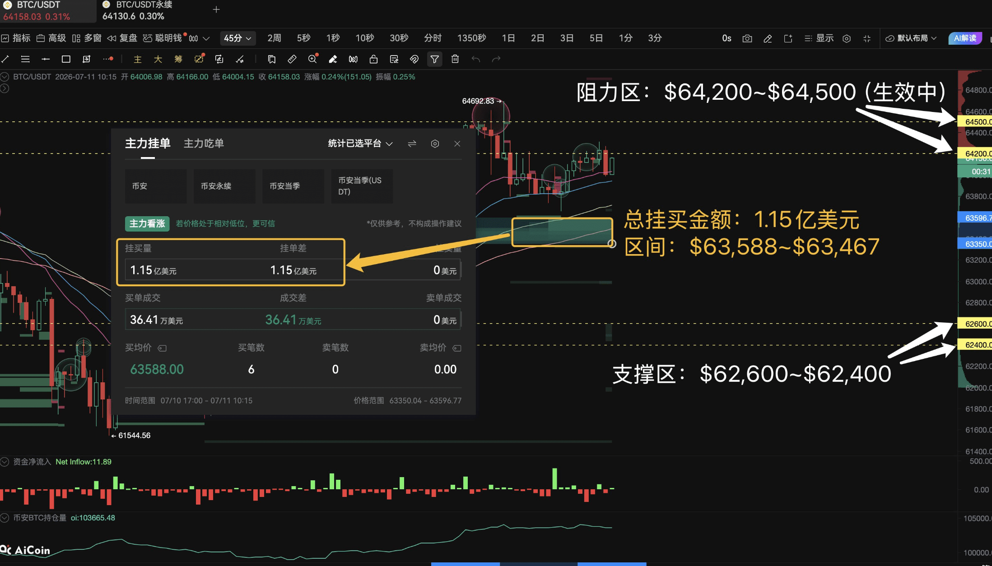Select the 1350秒 timeframe
Image resolution: width=992 pixels, height=566 pixels.
(471, 38)
